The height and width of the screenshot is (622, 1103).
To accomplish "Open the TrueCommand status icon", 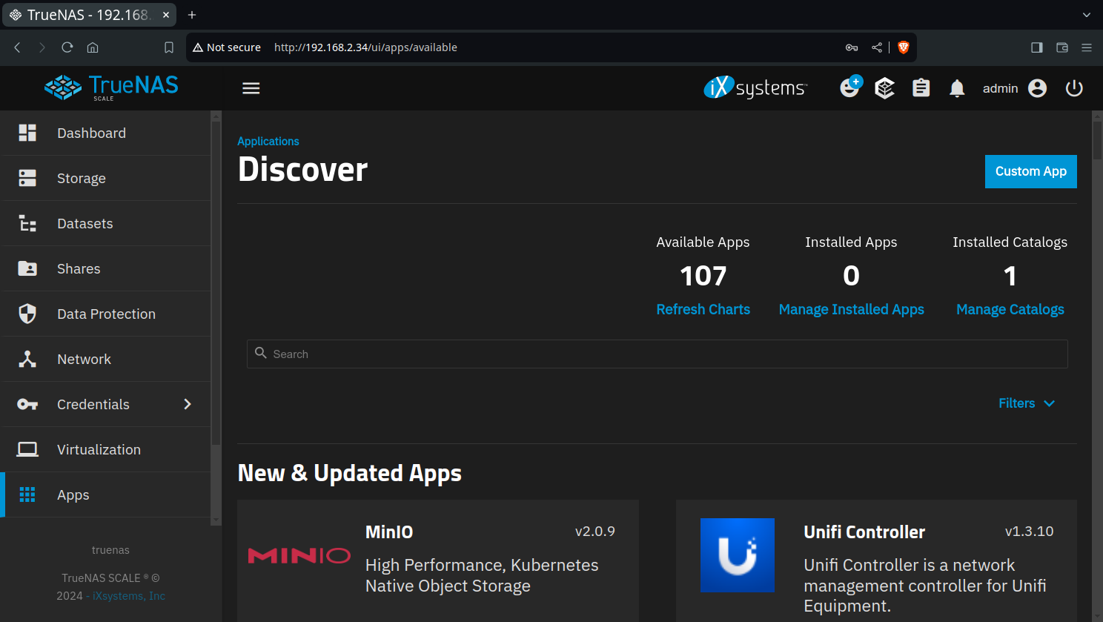I will (x=884, y=88).
